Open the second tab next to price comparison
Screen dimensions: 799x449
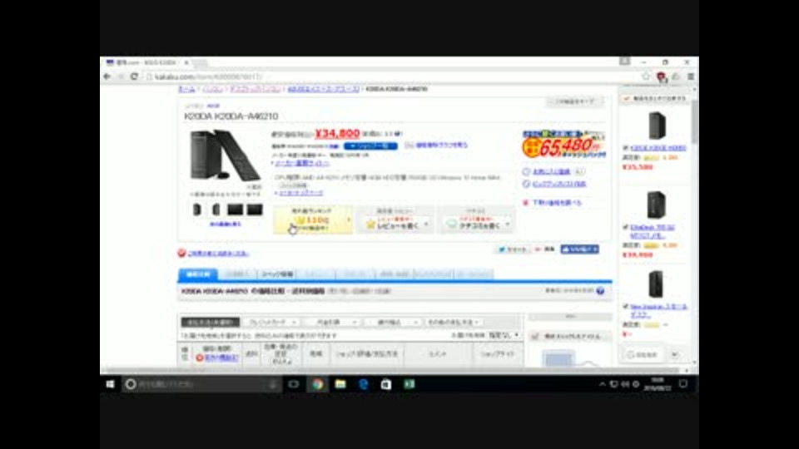(237, 274)
